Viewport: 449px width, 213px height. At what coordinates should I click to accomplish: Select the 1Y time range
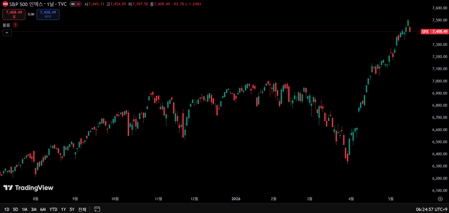63,209
